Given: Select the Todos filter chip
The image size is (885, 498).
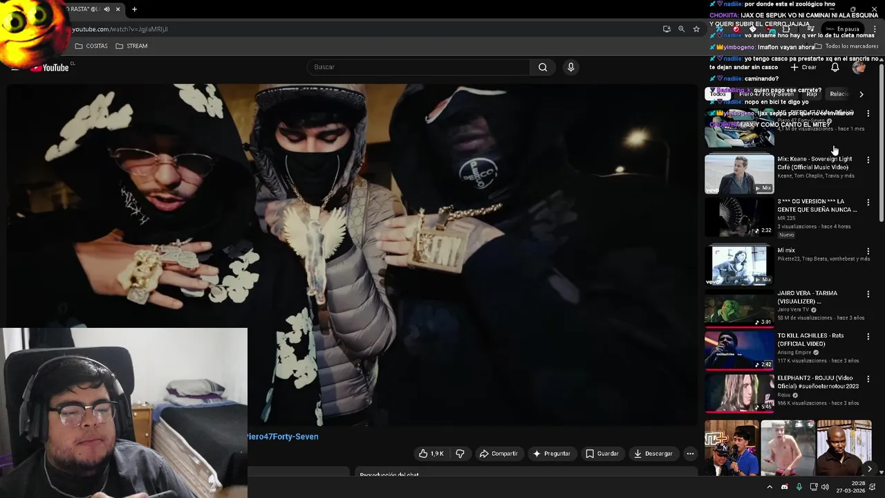Looking at the screenshot, I should (718, 94).
